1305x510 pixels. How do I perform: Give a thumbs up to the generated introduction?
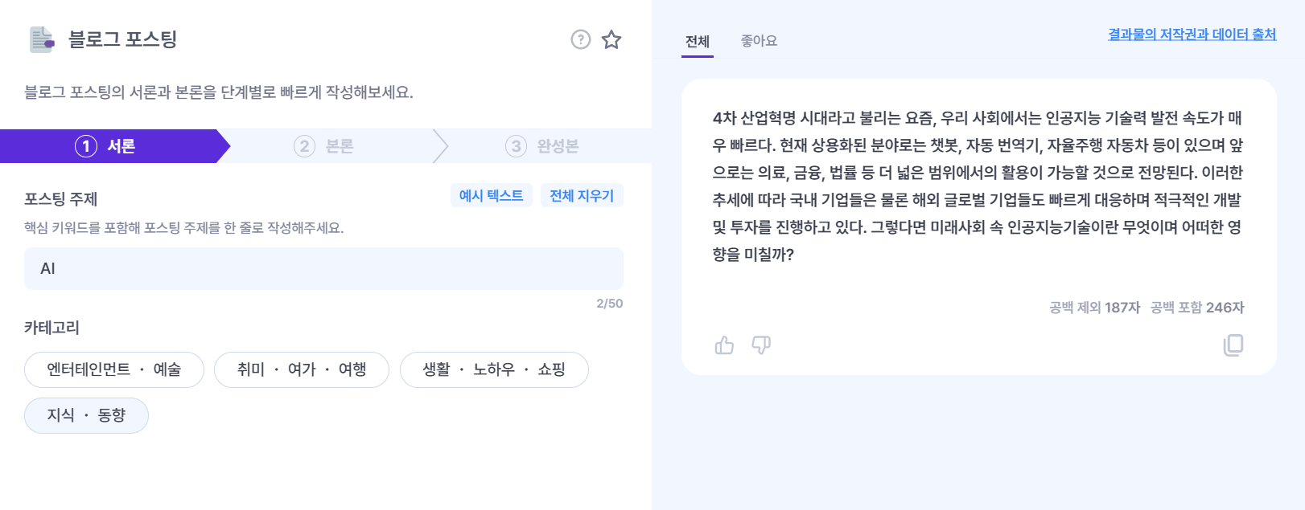tap(724, 345)
